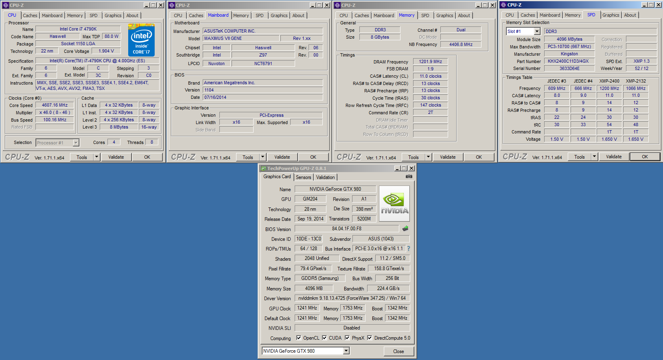Click the Multiplier x 46.0 field

click(55, 112)
